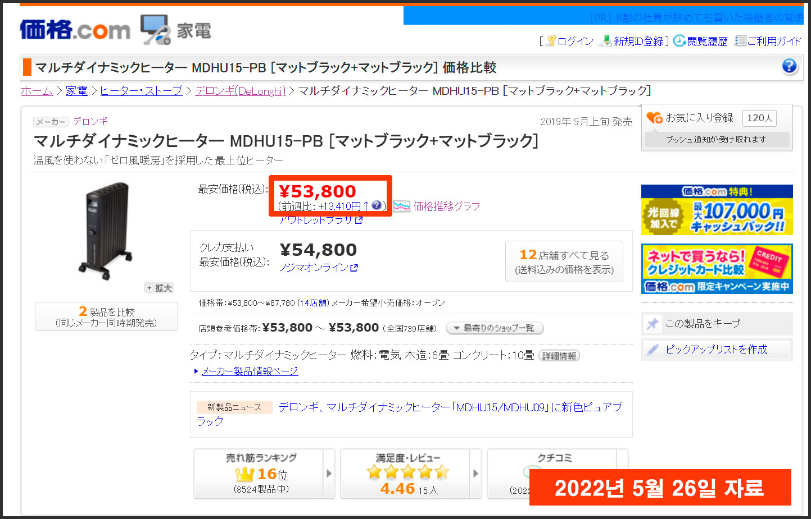Screen dimensions: 811x519
Task: Open ご利用ガイド link
Action: tap(774, 41)
